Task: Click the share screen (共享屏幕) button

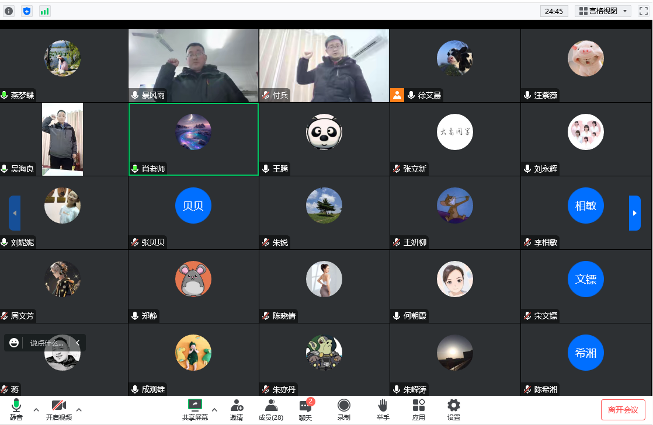Action: click(195, 409)
